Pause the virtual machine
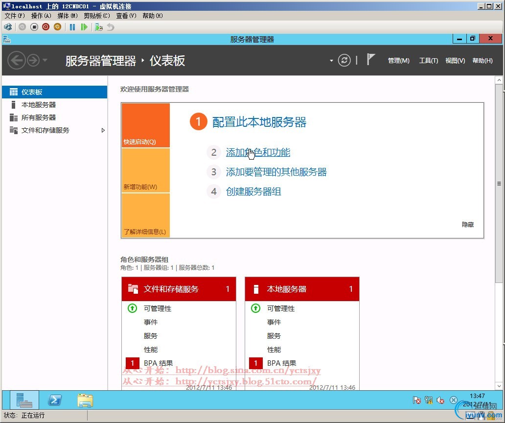Screen dimensions: 505x423 [x=72, y=27]
